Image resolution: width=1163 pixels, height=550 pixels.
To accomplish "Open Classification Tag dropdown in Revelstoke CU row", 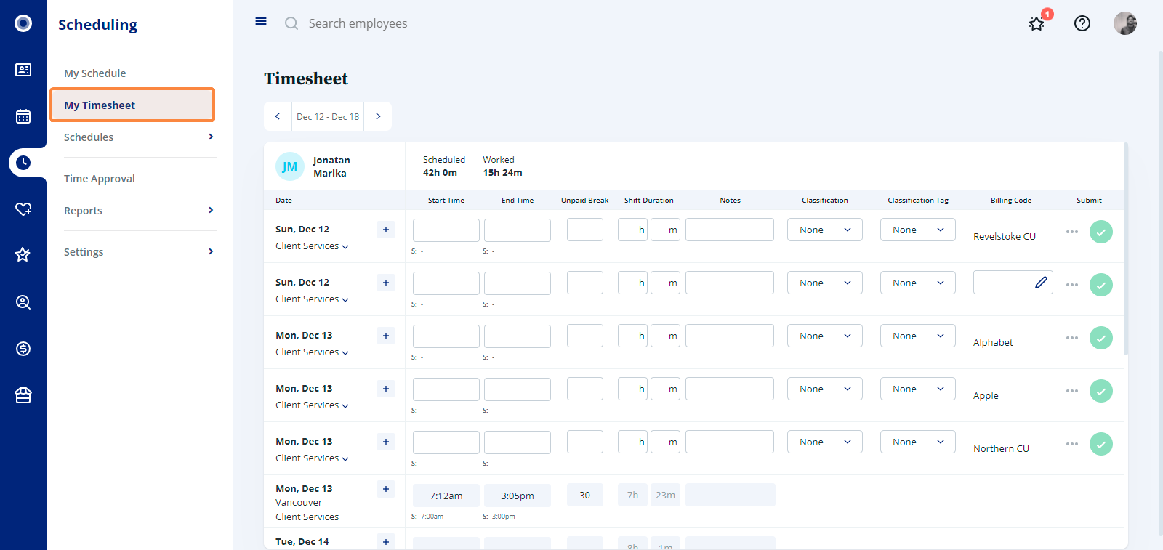I will (x=917, y=230).
